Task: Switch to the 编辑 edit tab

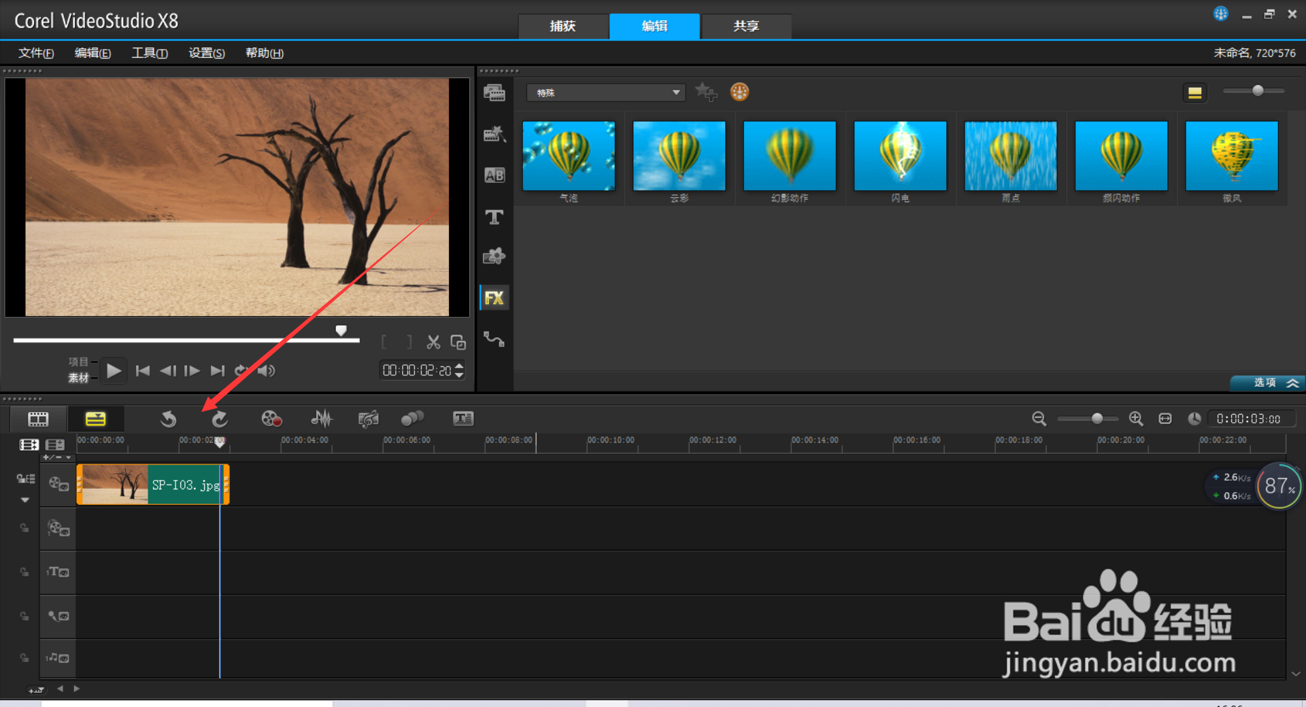Action: coord(654,26)
